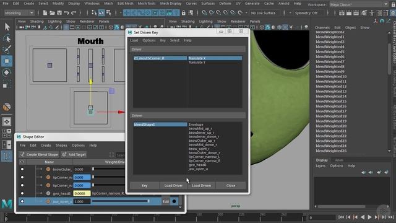Click the jaw_open_u weight slider handle
This screenshot has height=223, width=396.
(148, 201)
